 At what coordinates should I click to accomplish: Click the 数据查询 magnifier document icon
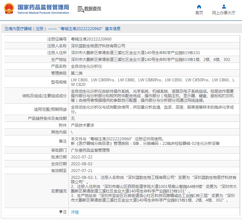[x=80, y=9]
